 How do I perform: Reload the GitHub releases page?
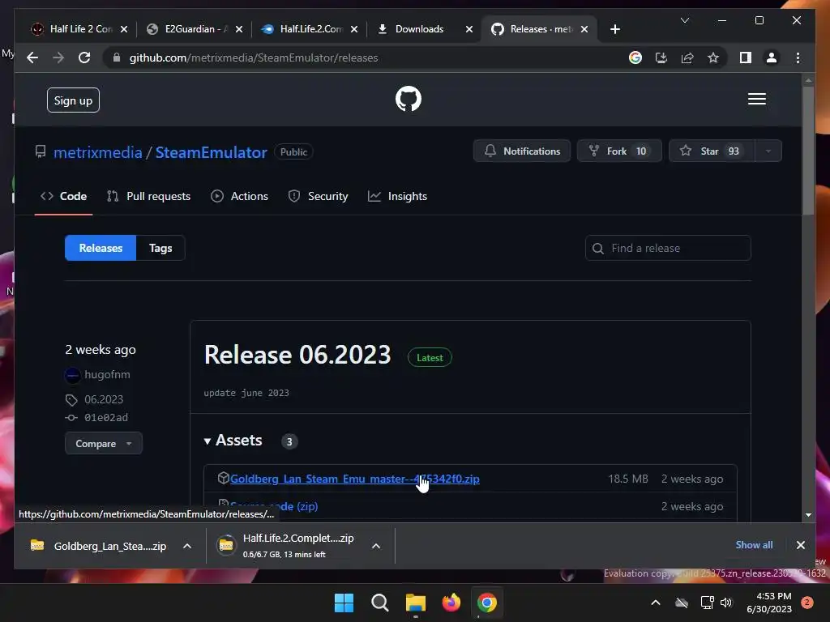click(x=84, y=58)
